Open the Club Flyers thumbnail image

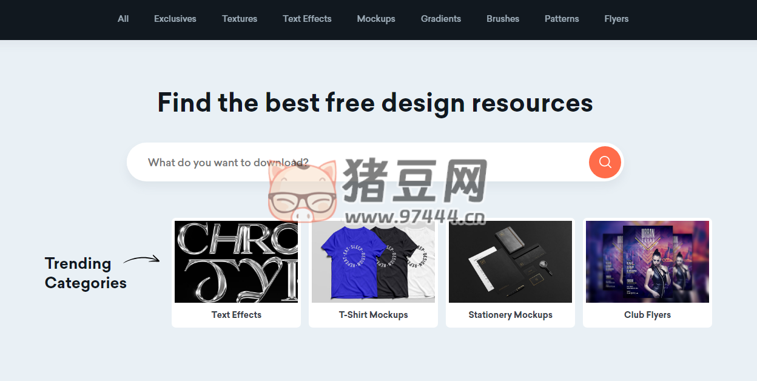tap(647, 261)
